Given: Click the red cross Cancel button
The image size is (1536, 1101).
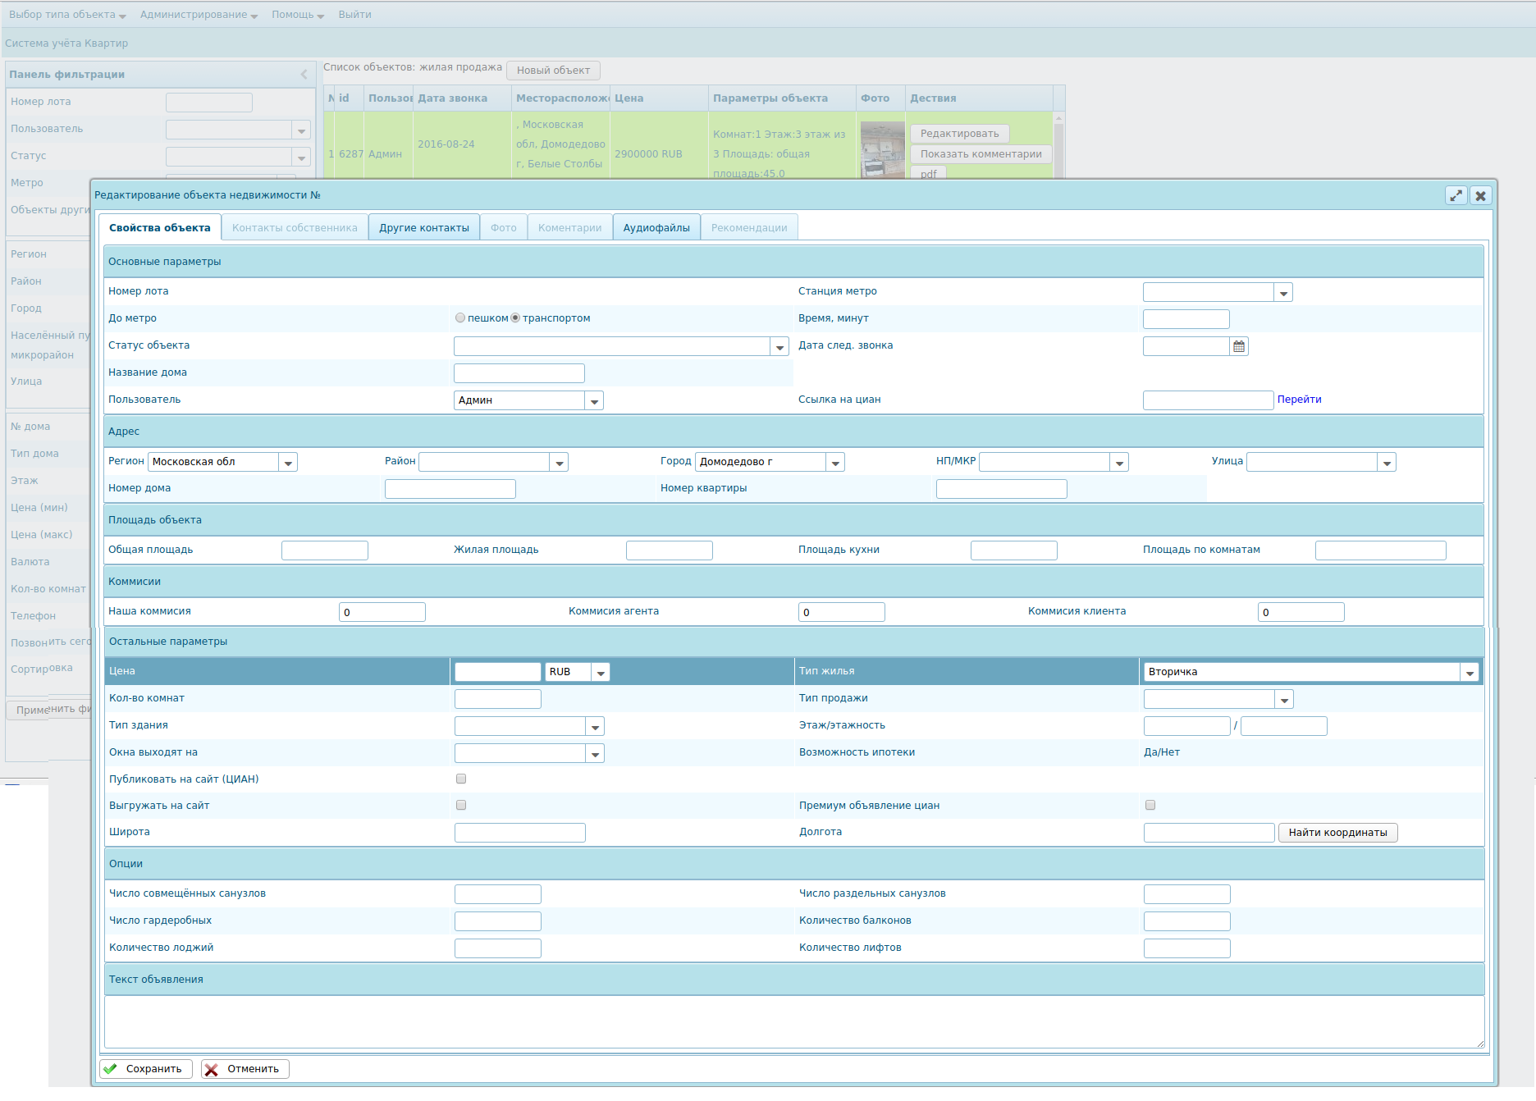Looking at the screenshot, I should point(245,1069).
